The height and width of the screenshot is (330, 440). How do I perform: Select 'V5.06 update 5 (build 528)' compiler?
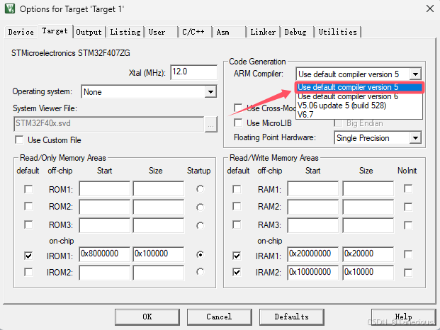point(359,106)
